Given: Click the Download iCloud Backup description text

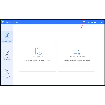Looking at the screenshot, I should [x=76, y=61].
